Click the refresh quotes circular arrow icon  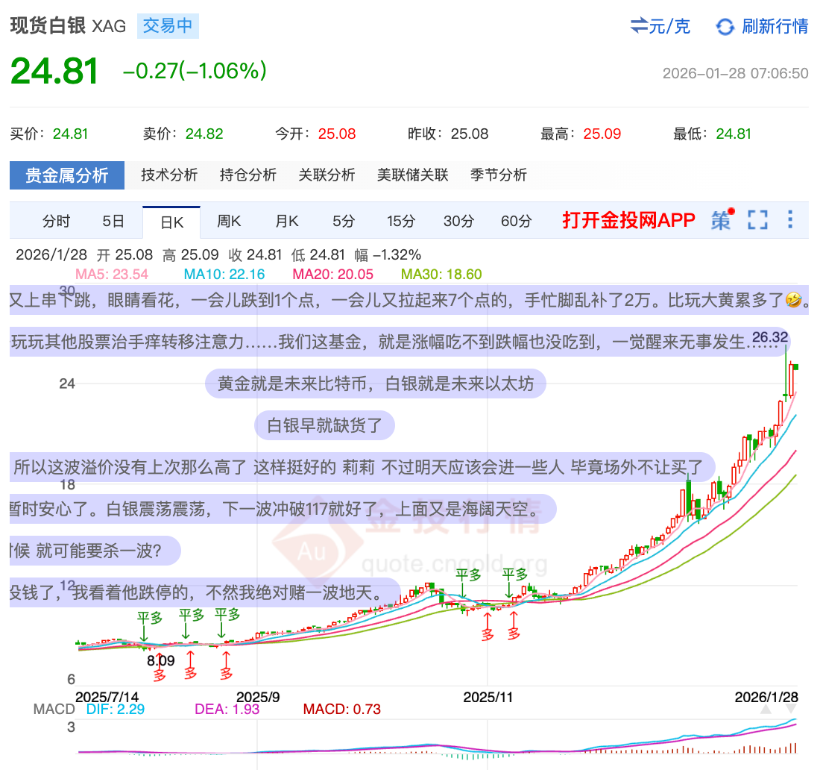point(725,27)
